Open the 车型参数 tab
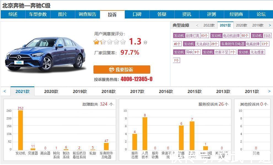The width and height of the screenshot is (273, 165). [x=38, y=14]
